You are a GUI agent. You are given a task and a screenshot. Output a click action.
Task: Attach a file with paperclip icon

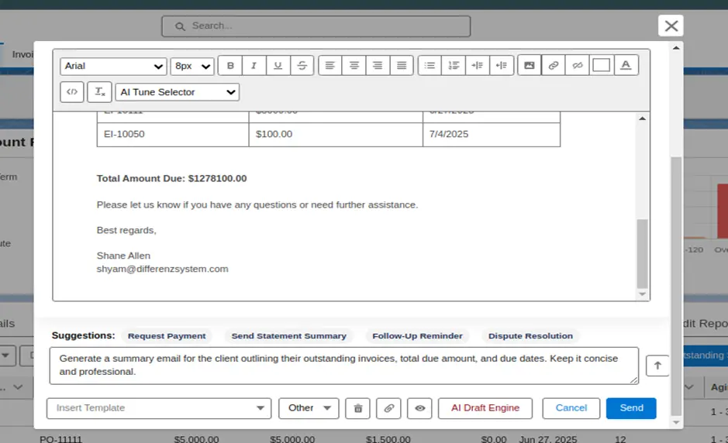pyautogui.click(x=389, y=408)
